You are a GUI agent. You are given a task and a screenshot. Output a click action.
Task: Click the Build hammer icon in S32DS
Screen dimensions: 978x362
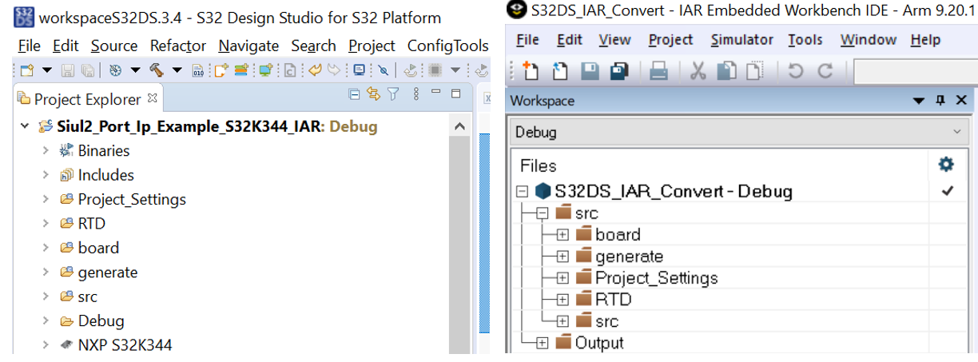point(157,70)
